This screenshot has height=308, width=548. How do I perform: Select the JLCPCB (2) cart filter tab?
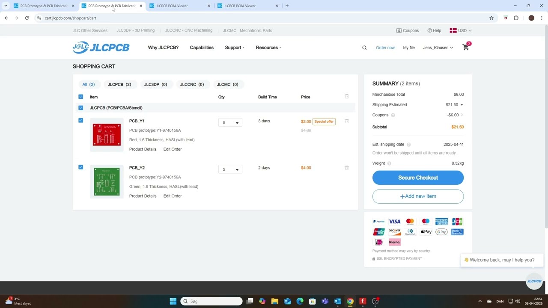click(x=119, y=84)
